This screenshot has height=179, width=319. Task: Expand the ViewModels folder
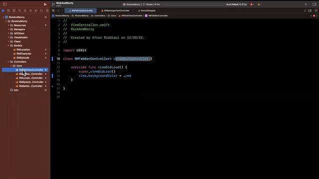8,38
